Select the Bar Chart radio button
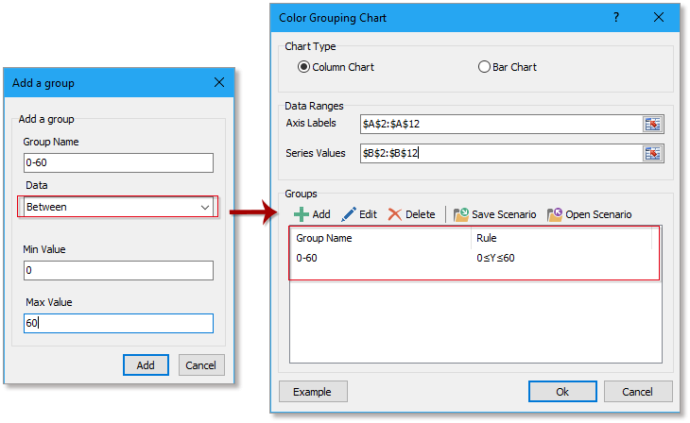This screenshot has width=690, height=423. point(485,67)
